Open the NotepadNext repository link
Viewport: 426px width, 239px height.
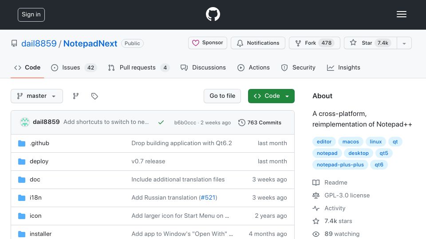90,43
